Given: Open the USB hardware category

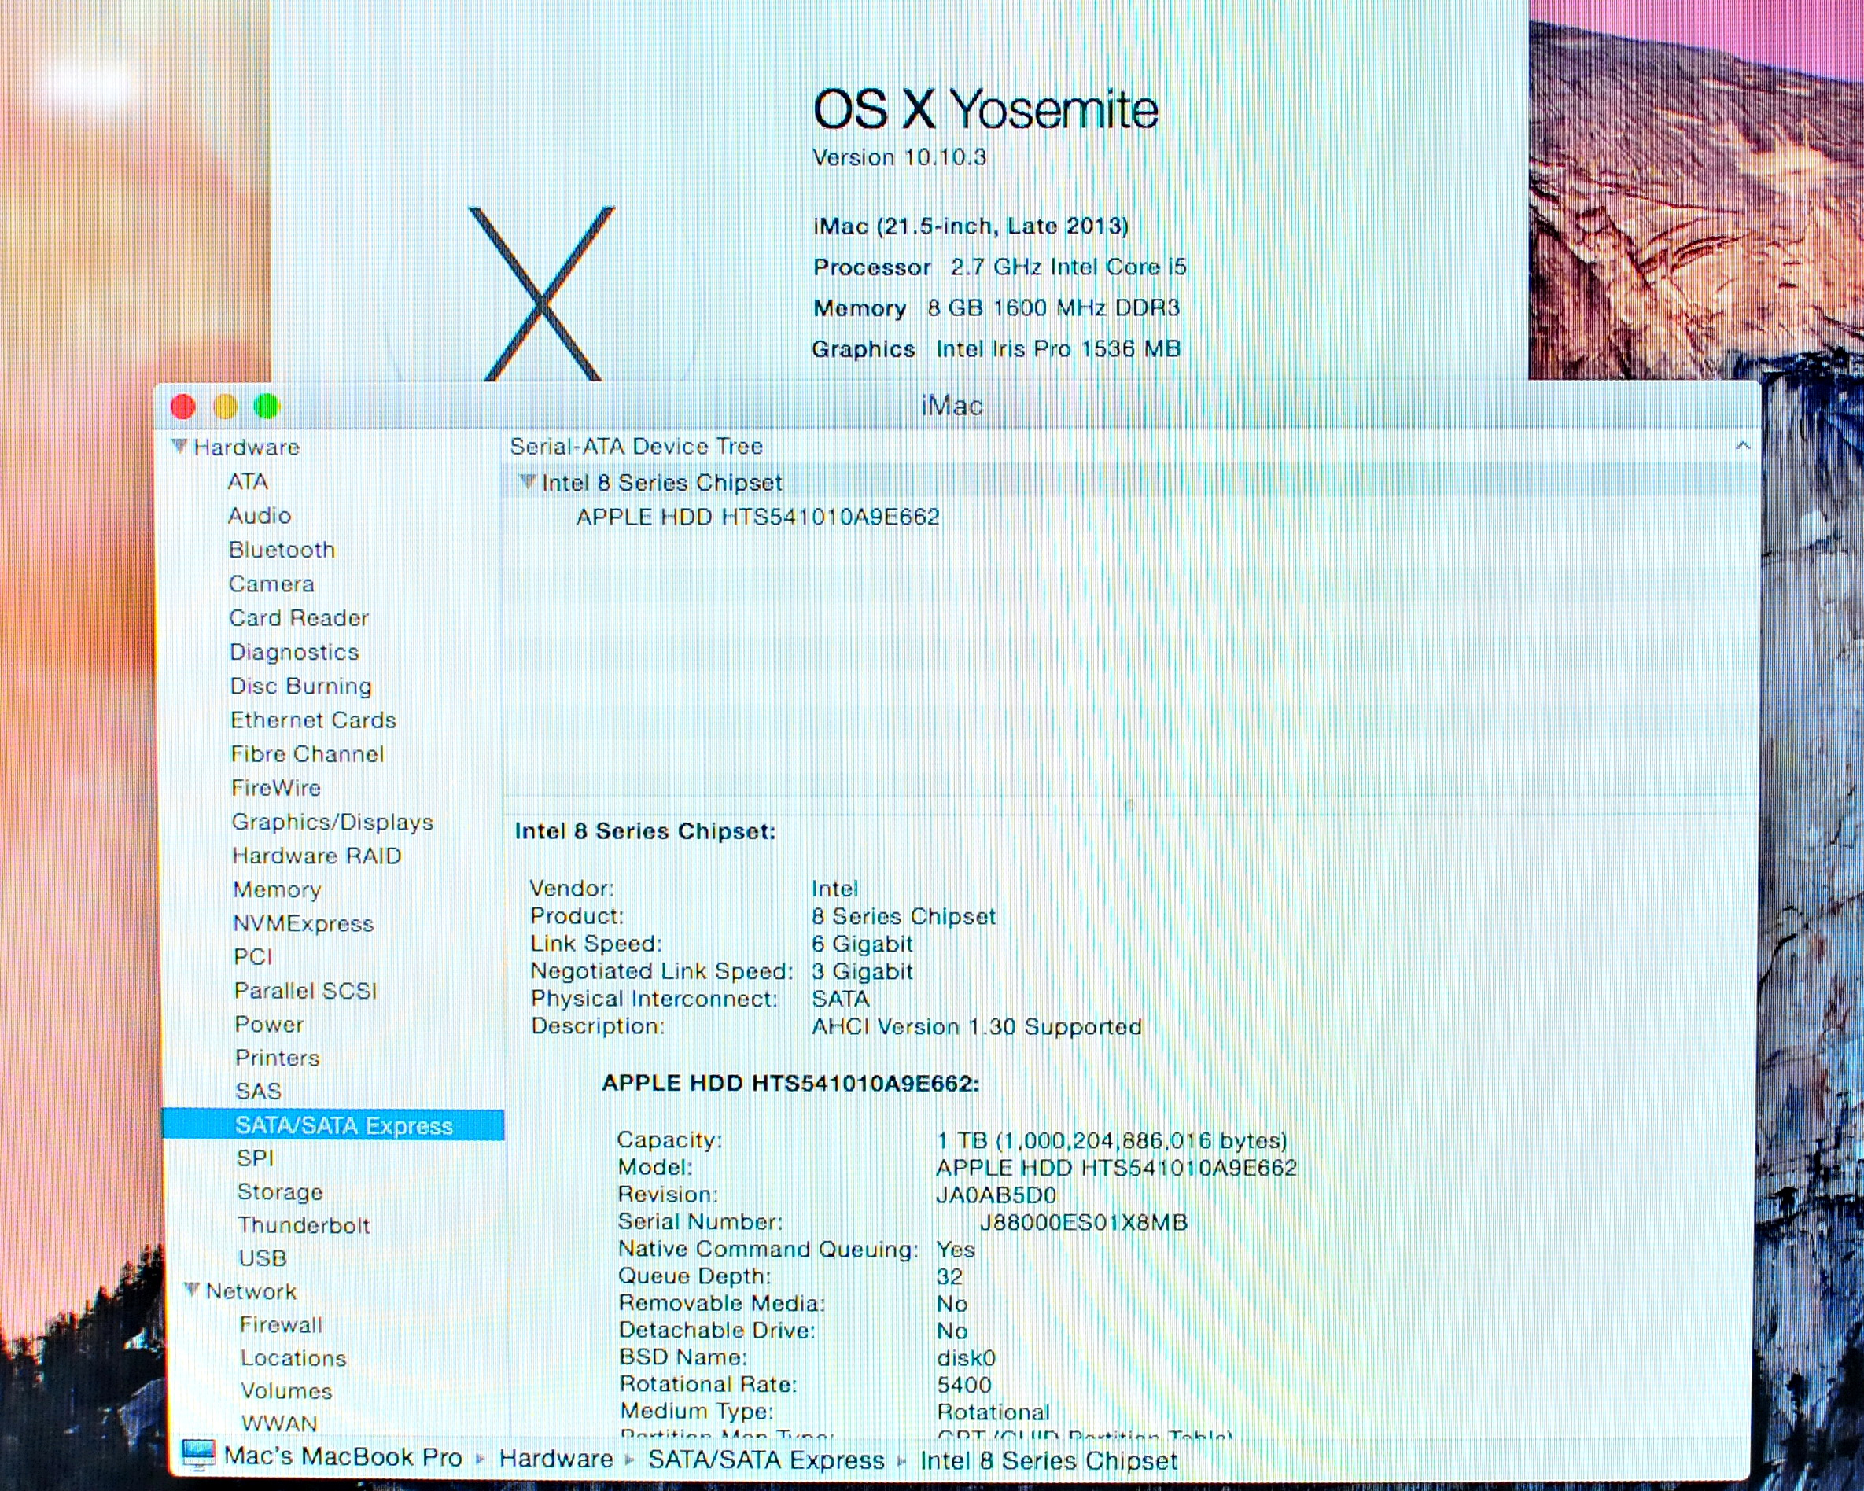Looking at the screenshot, I should click(x=263, y=1257).
